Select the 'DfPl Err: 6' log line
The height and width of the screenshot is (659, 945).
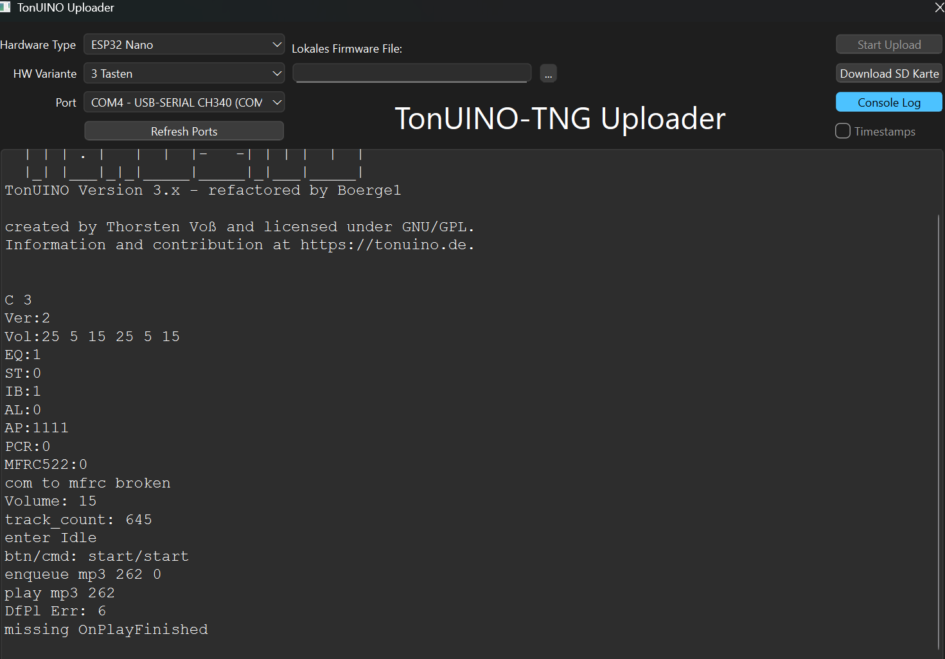tap(55, 611)
